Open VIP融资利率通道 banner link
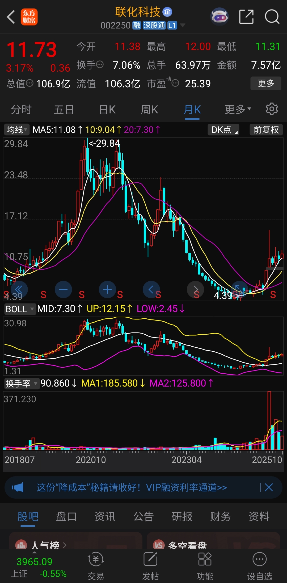The width and height of the screenshot is (287, 583). pos(132,487)
